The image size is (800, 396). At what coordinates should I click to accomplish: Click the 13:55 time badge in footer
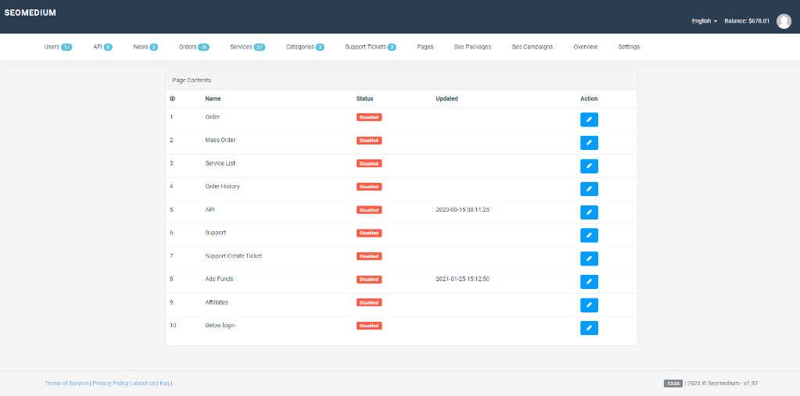click(x=673, y=384)
